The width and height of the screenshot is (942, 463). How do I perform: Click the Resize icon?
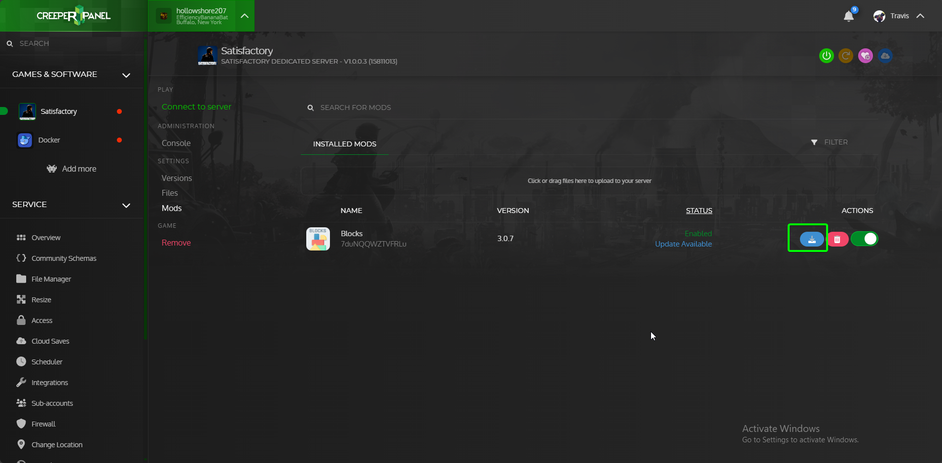click(x=21, y=299)
